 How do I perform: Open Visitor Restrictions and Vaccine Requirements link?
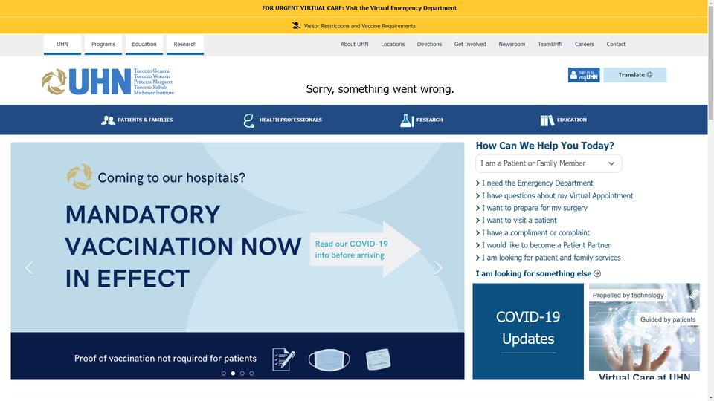pos(360,26)
